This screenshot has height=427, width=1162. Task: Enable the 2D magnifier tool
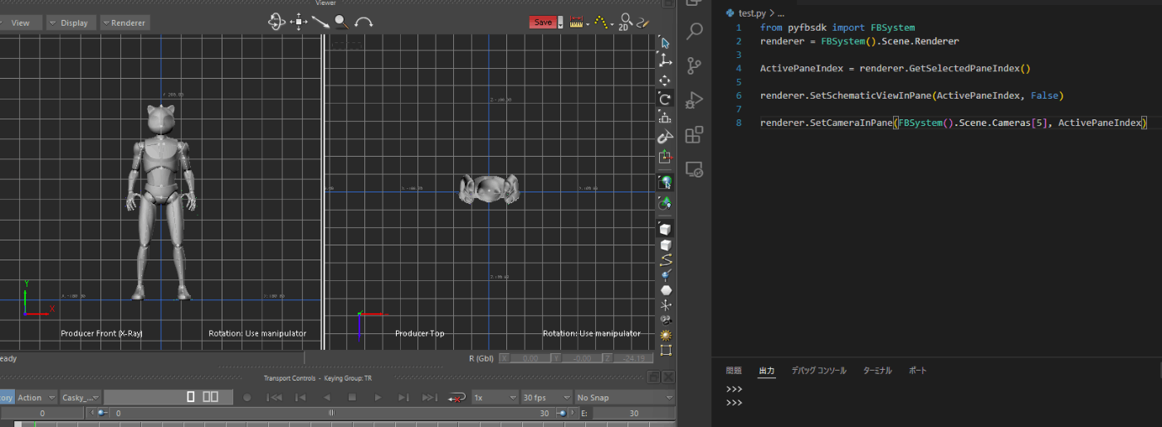pyautogui.click(x=625, y=22)
